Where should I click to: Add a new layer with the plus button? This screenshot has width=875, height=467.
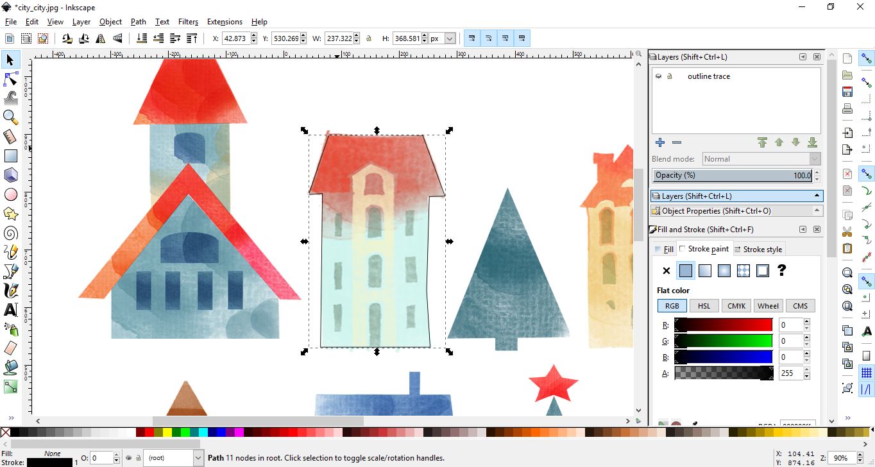tap(660, 142)
